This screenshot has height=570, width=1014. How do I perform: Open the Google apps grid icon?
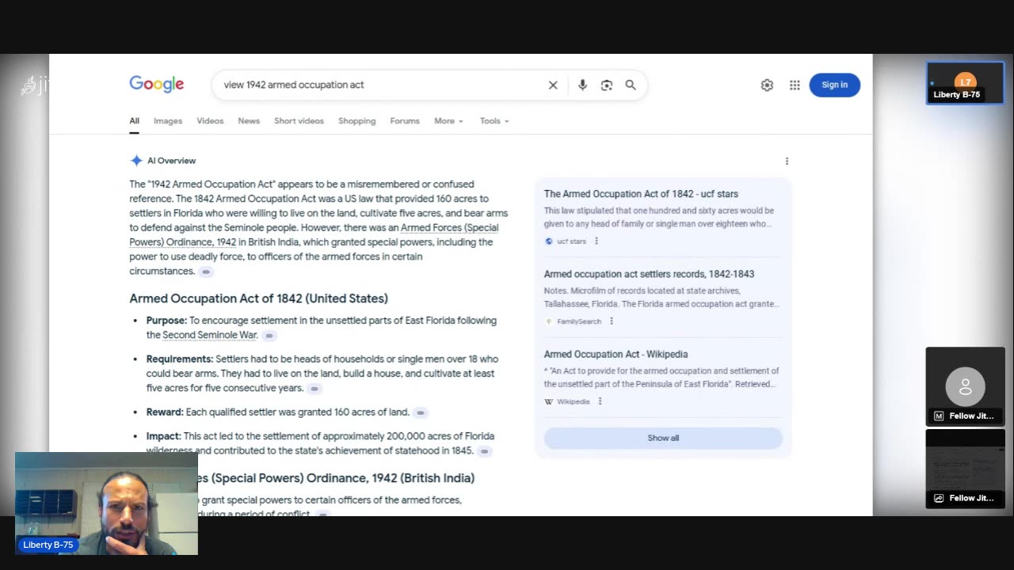[795, 85]
